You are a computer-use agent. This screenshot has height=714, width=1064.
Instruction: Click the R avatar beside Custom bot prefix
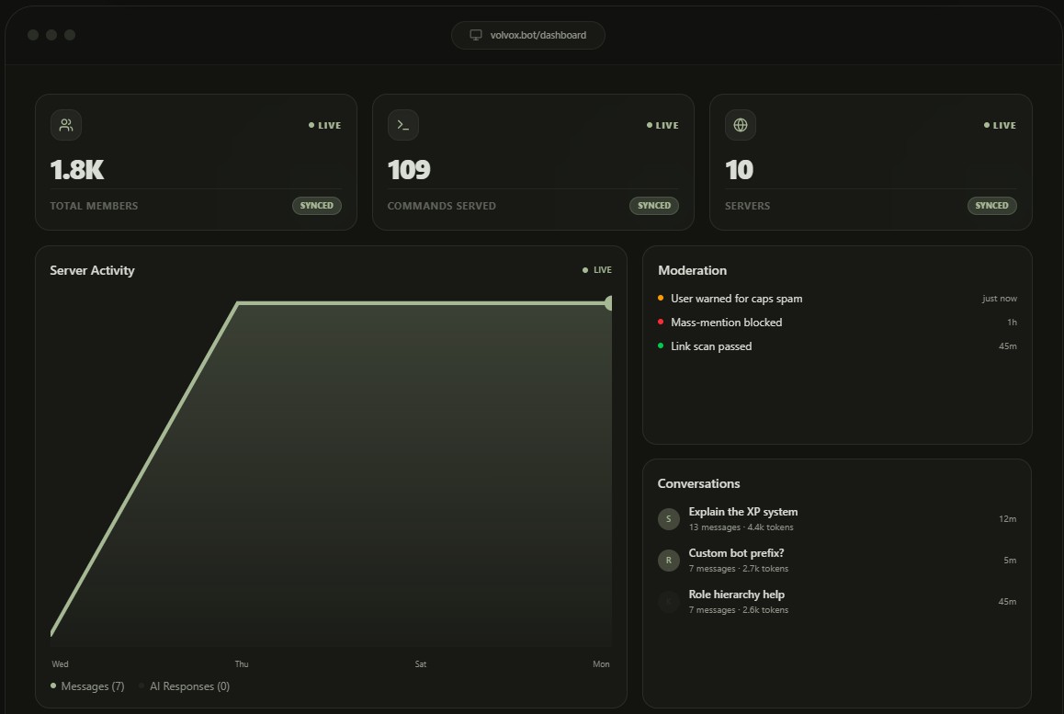(668, 560)
